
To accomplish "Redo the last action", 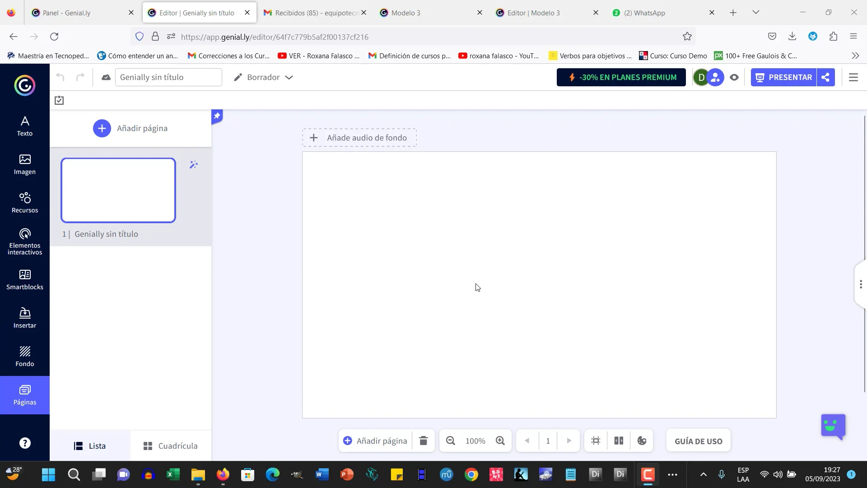I will [x=80, y=77].
